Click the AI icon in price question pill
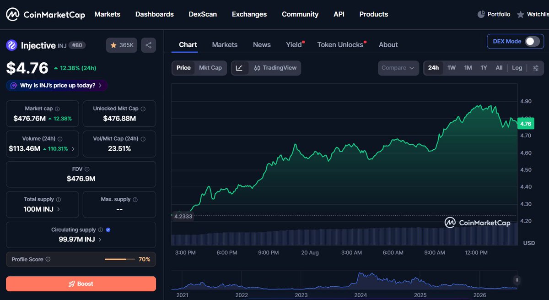The height and width of the screenshot is (300, 549). (13, 86)
